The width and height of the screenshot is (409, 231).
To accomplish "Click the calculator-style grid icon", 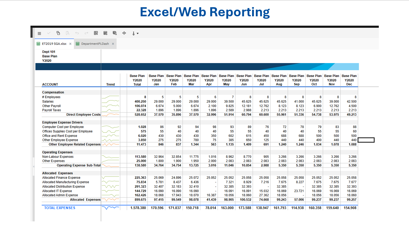I will [x=105, y=33].
